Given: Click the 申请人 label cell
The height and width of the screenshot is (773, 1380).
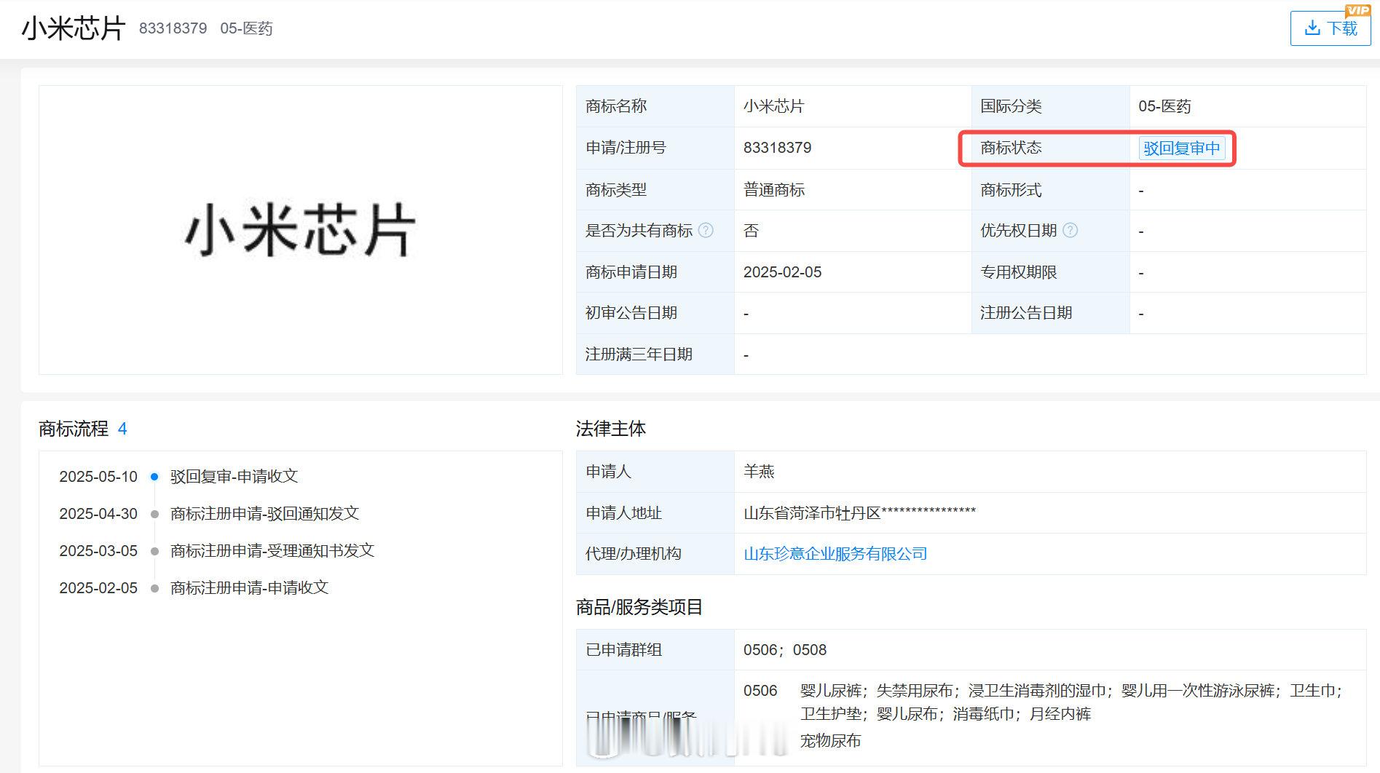Looking at the screenshot, I should tap(655, 472).
